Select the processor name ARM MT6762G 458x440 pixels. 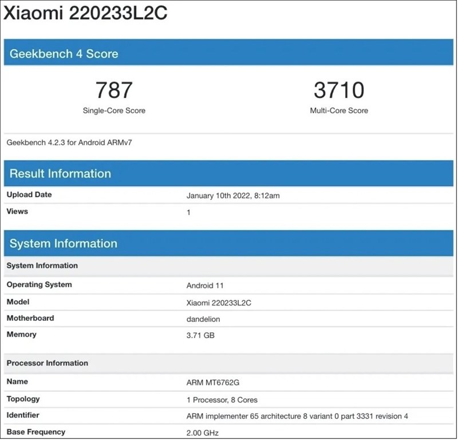click(213, 382)
